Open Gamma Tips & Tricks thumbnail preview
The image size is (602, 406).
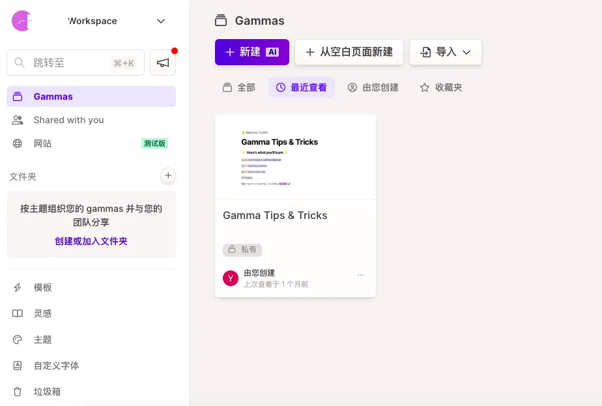(295, 157)
